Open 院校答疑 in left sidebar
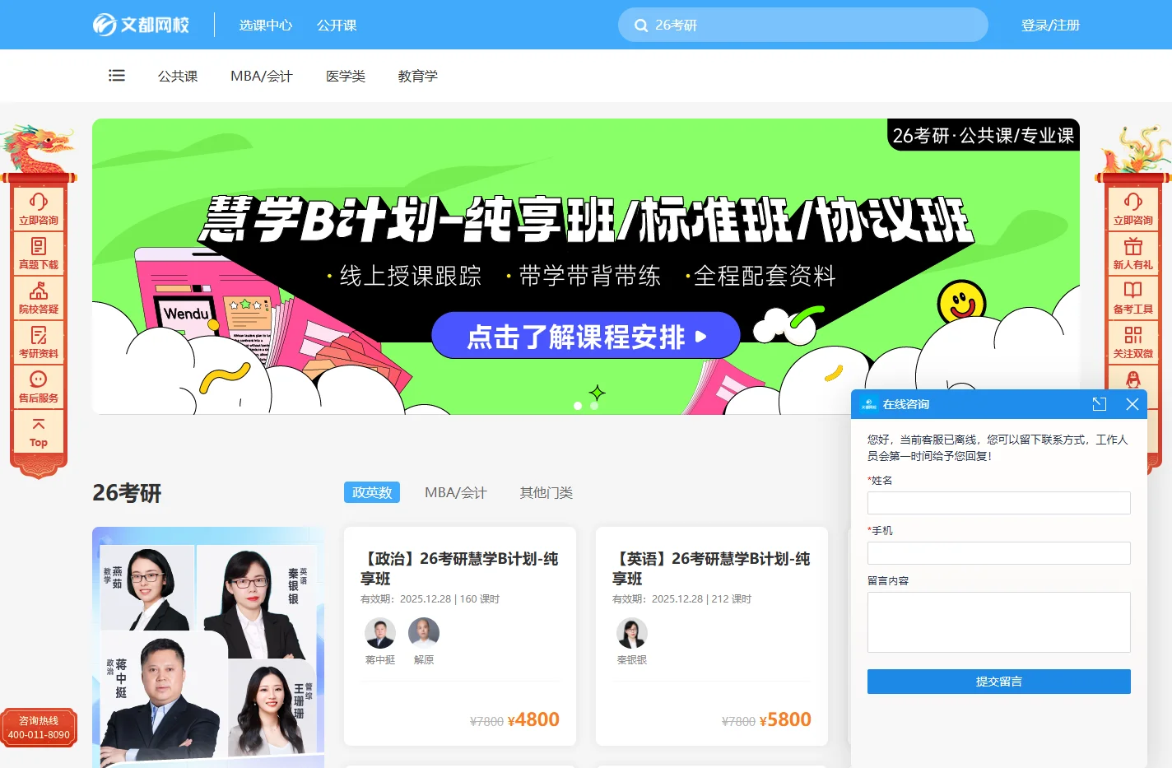The height and width of the screenshot is (768, 1172). coord(39,298)
